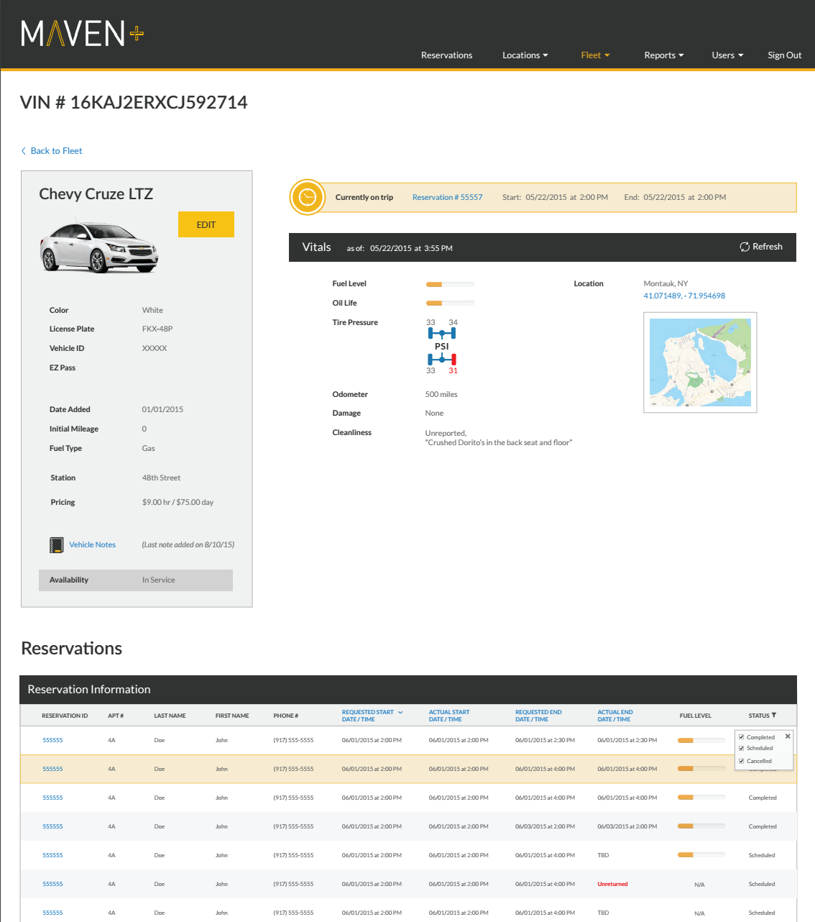Open the Fleet dropdown menu
Image resolution: width=815 pixels, height=922 pixels.
[595, 55]
